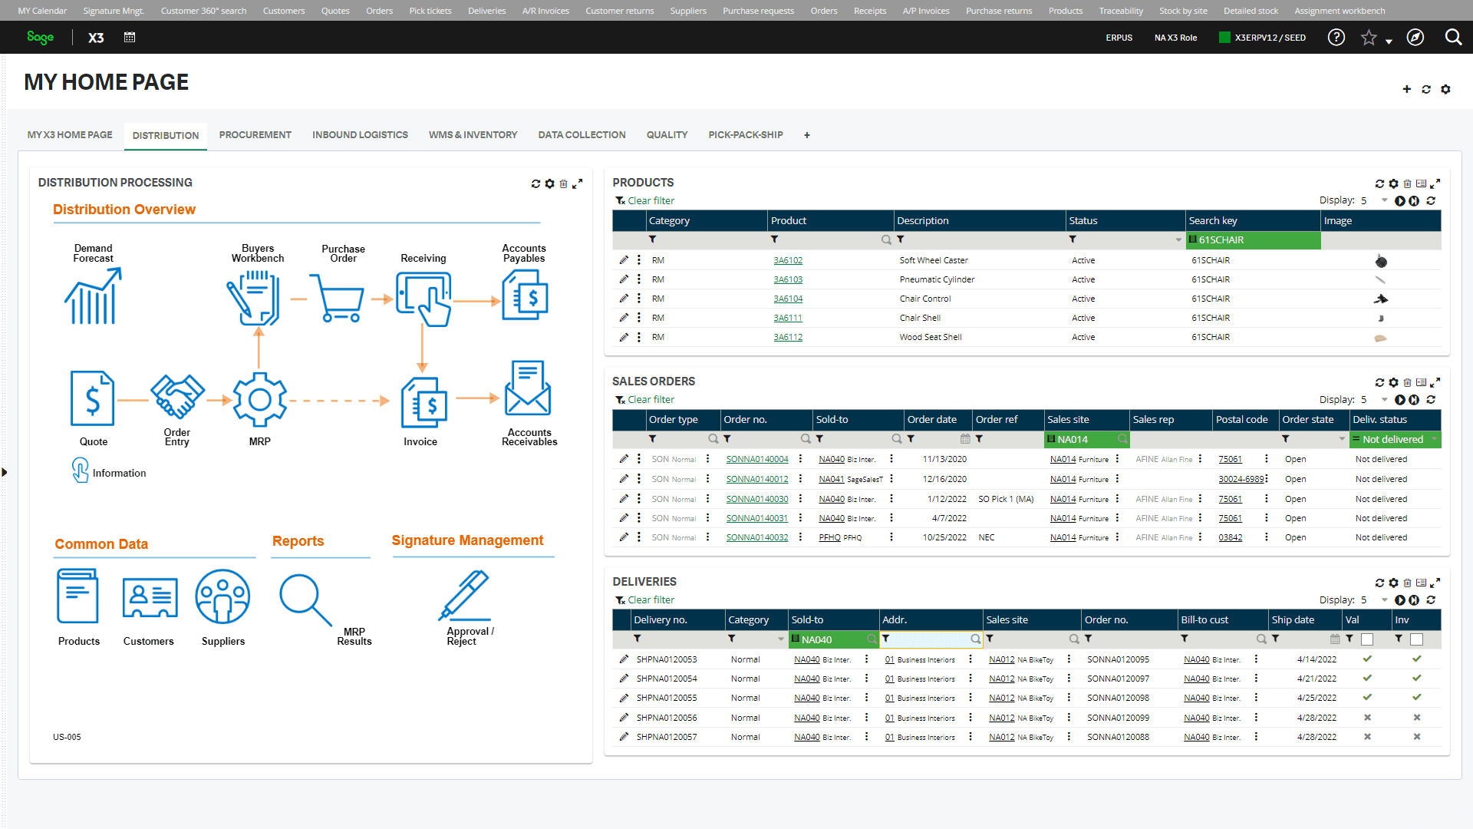Go to next page in Products grid
Screen dimensions: 1473x829
tap(1400, 200)
